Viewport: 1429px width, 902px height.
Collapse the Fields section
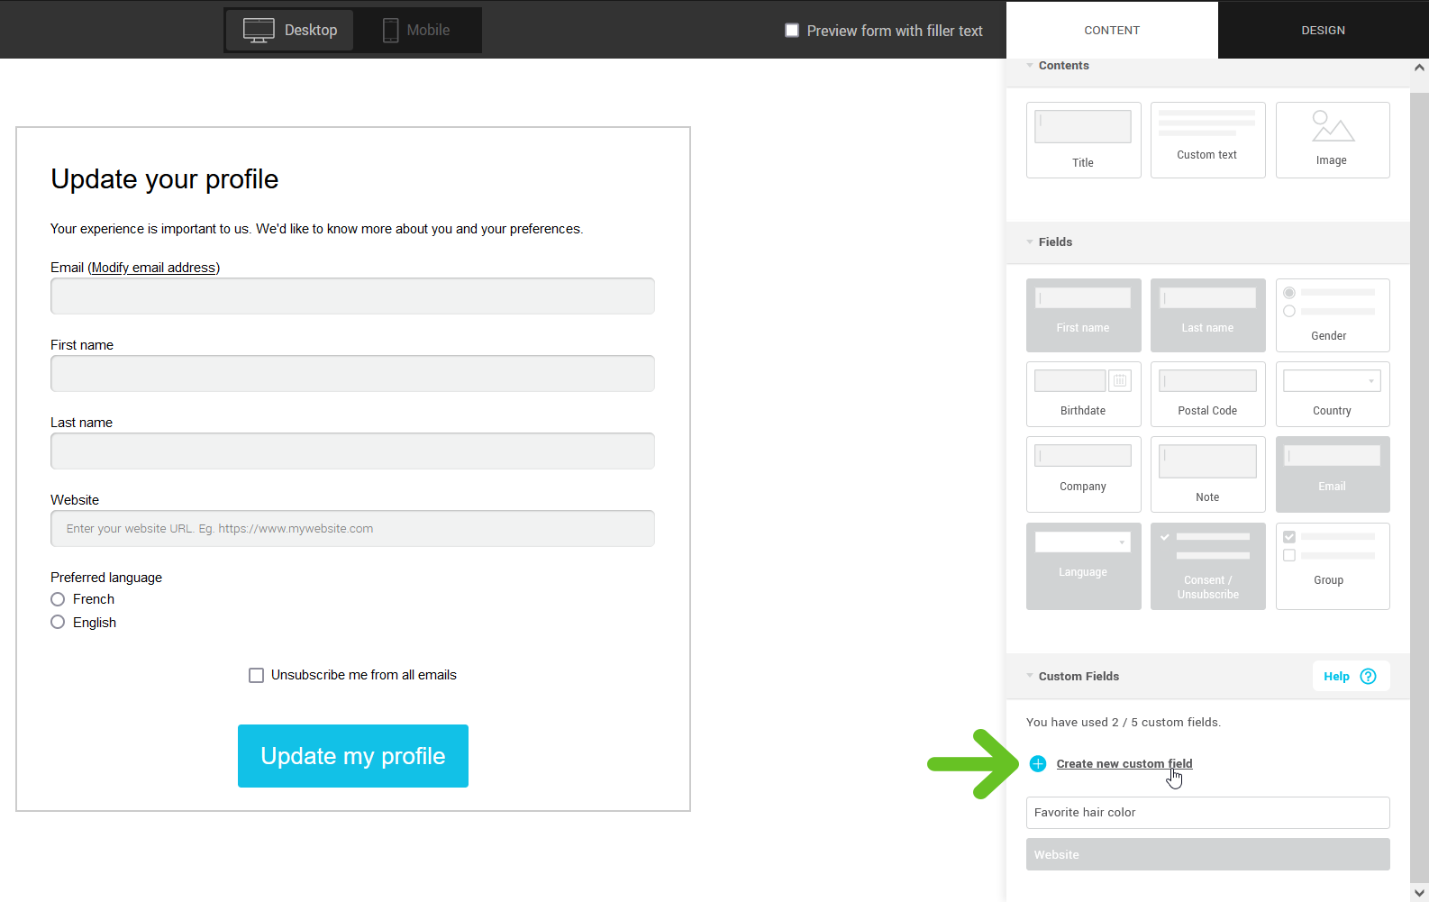click(1030, 241)
